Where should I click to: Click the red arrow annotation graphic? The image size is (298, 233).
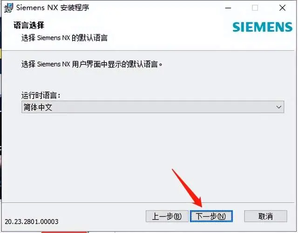187,188
